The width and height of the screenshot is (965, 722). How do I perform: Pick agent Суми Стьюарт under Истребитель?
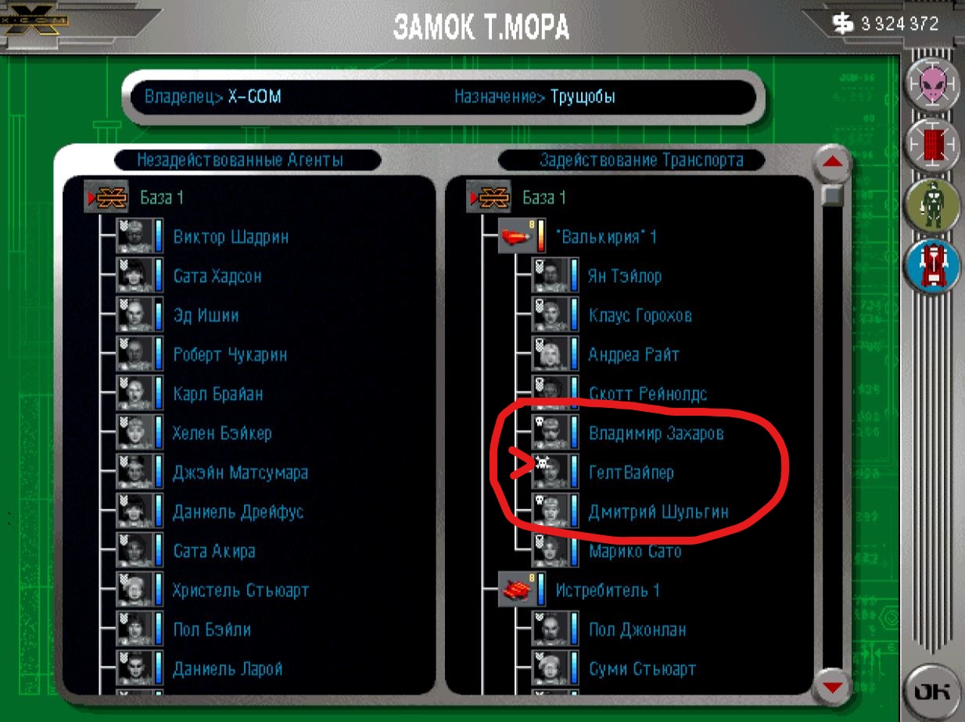pyautogui.click(x=642, y=669)
